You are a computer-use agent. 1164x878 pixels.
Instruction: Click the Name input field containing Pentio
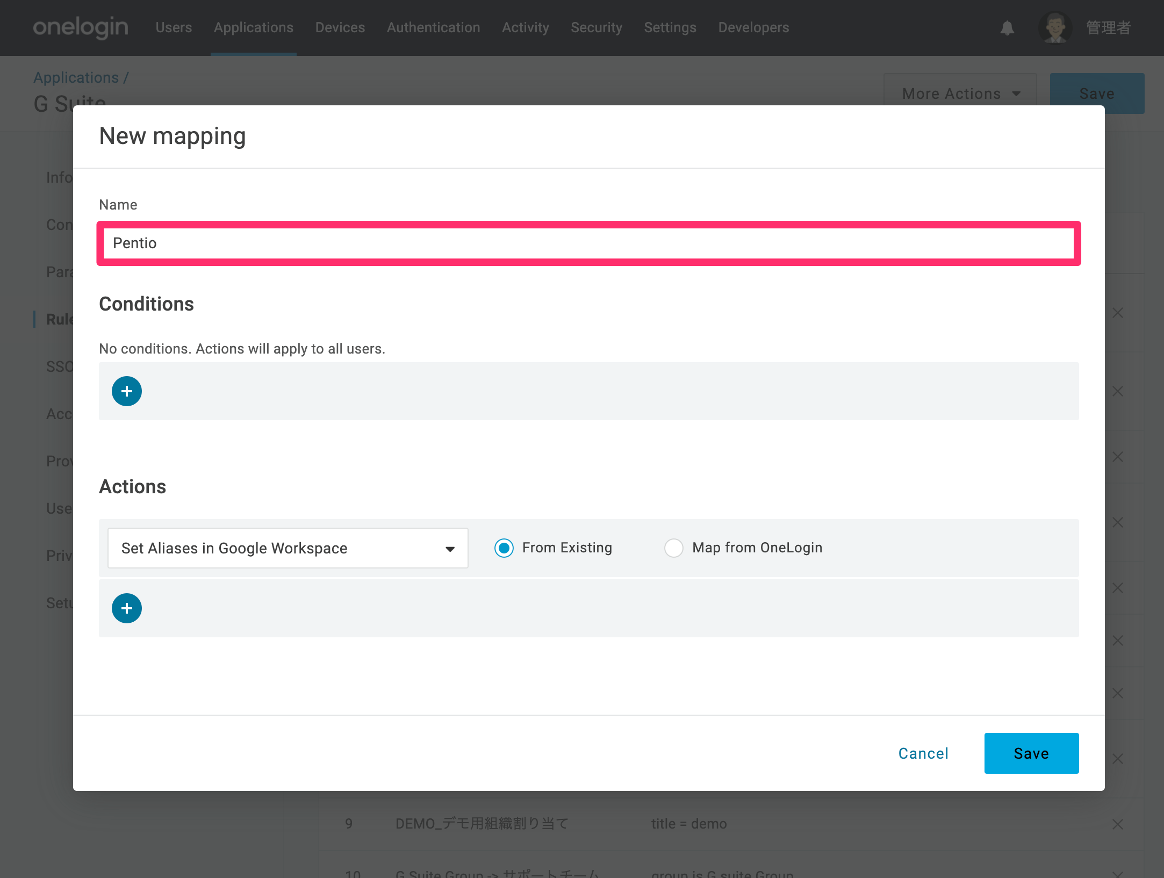pyautogui.click(x=589, y=243)
